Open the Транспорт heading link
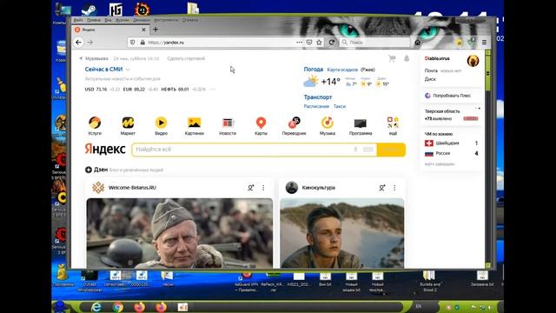The width and height of the screenshot is (556, 313). pyautogui.click(x=318, y=97)
